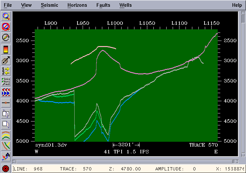Open the Seismic menu
Screen dimensions: 246x173
50,5
